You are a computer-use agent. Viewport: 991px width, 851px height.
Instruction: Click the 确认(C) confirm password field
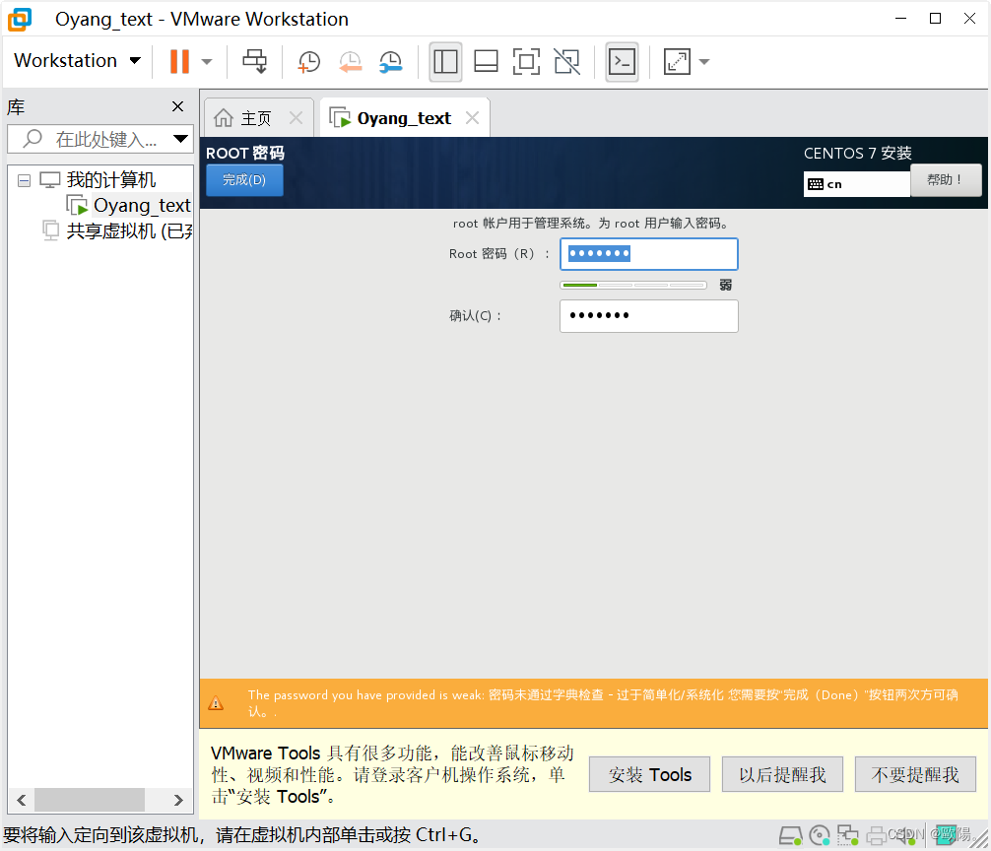649,316
